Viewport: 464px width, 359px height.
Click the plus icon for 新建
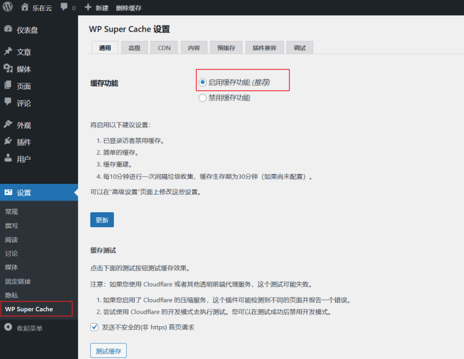tap(88, 7)
